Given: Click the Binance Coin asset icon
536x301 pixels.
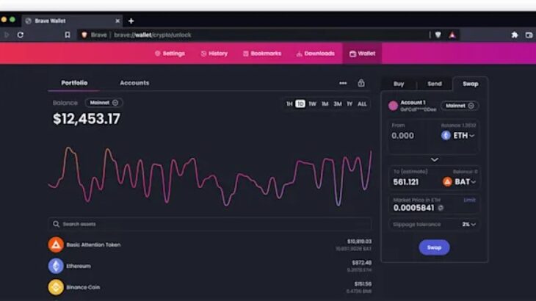Looking at the screenshot, I should [x=56, y=287].
